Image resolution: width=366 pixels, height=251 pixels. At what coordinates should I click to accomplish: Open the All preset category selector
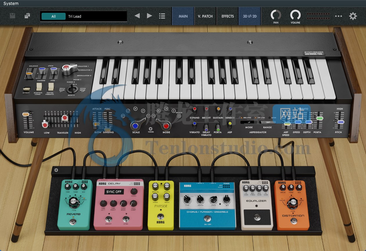click(53, 16)
